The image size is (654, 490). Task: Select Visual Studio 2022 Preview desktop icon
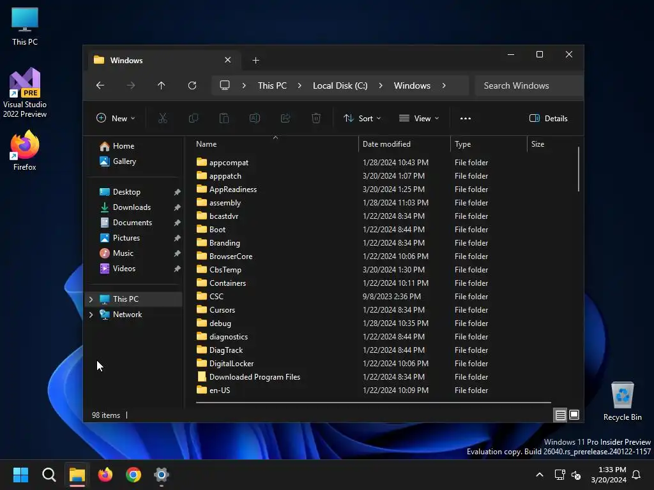click(25, 93)
